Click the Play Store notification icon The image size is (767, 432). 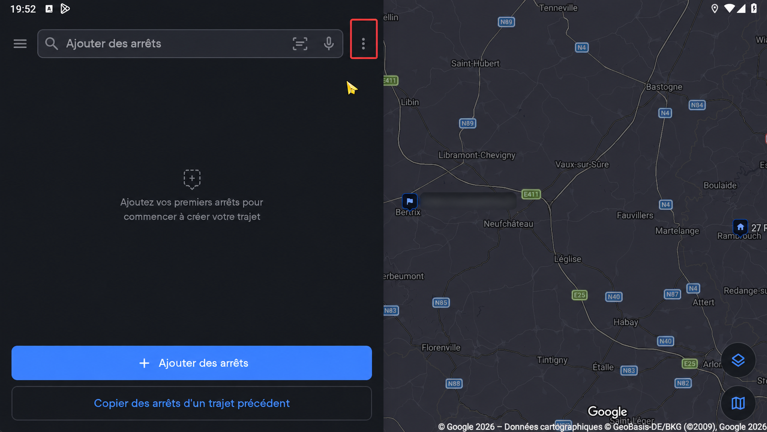pos(65,9)
